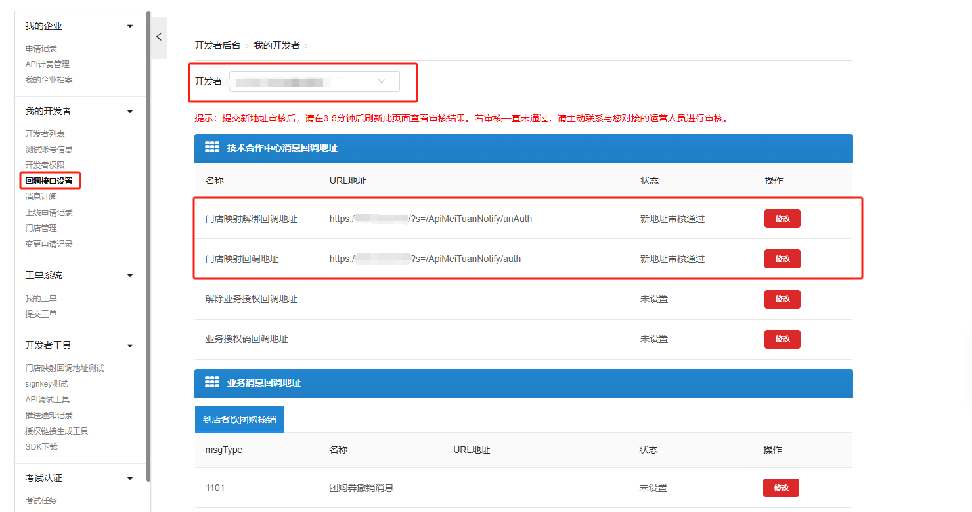Click 修改 for 门店映射解绑回调地址
The image size is (972, 512).
click(782, 219)
